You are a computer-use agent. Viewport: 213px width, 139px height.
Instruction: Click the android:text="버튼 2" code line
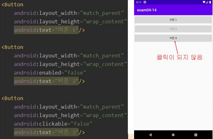(x=49, y=81)
